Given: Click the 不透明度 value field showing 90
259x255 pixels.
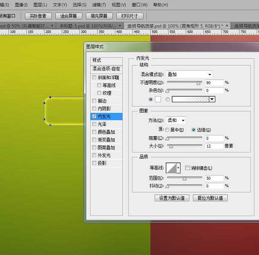Looking at the screenshot, I should click(215, 82).
